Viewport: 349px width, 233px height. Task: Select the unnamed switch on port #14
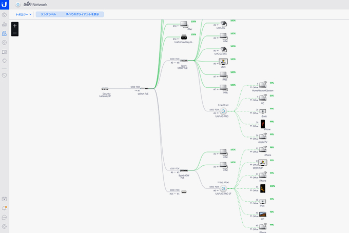coord(184,192)
